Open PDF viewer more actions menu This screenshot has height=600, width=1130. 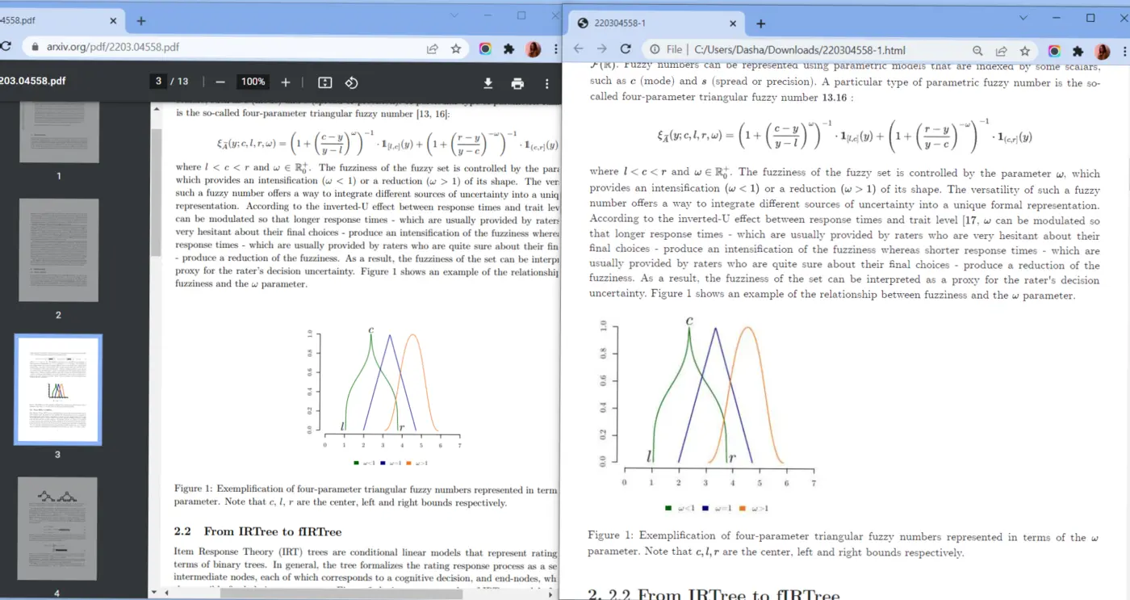point(546,83)
